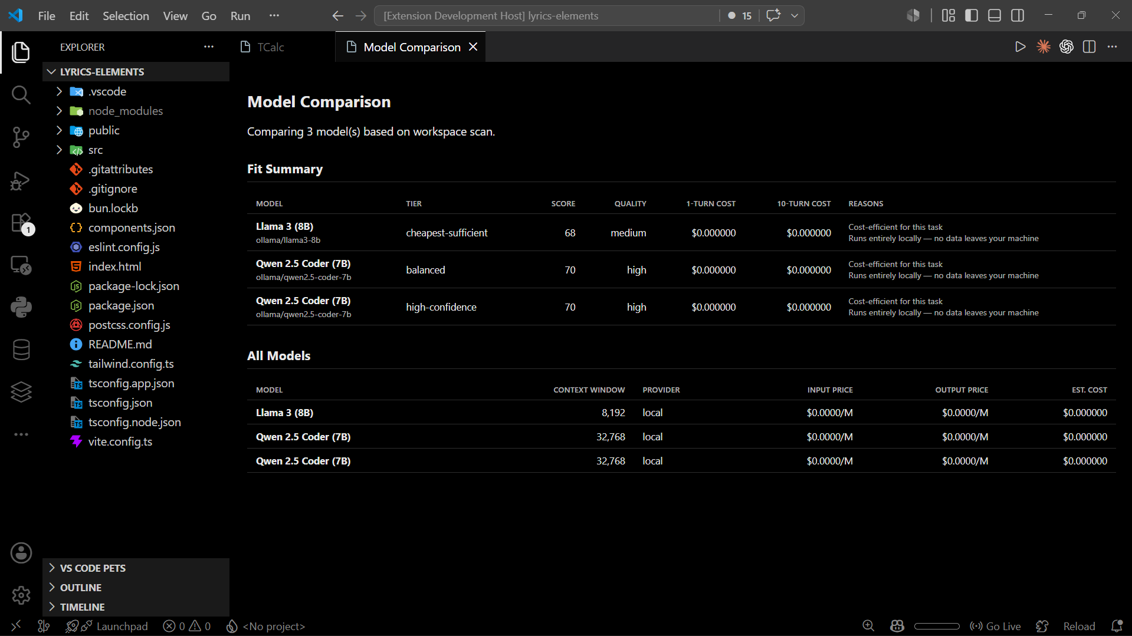Click Go Live in the status bar
The width and height of the screenshot is (1132, 636).
[995, 626]
